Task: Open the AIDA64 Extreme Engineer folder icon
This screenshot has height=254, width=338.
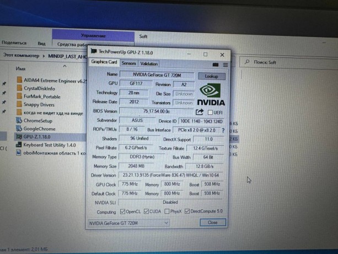Action: [19, 80]
